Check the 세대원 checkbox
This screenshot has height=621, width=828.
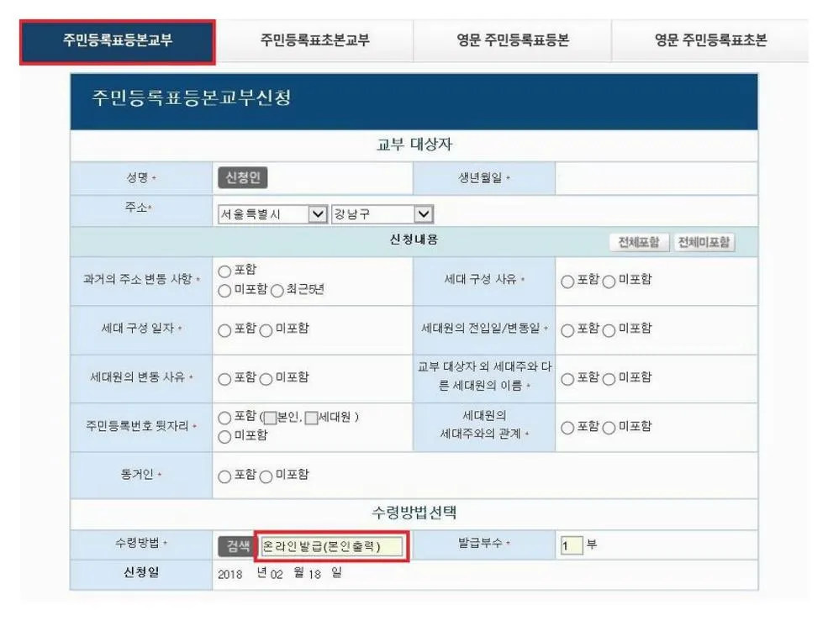[312, 418]
